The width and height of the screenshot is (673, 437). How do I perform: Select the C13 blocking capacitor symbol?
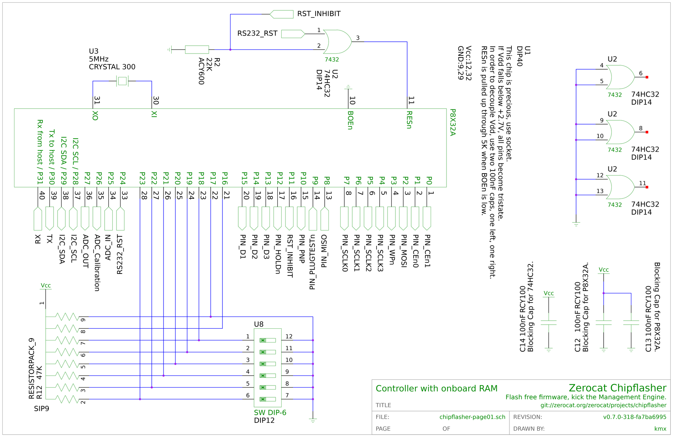pyautogui.click(x=631, y=323)
